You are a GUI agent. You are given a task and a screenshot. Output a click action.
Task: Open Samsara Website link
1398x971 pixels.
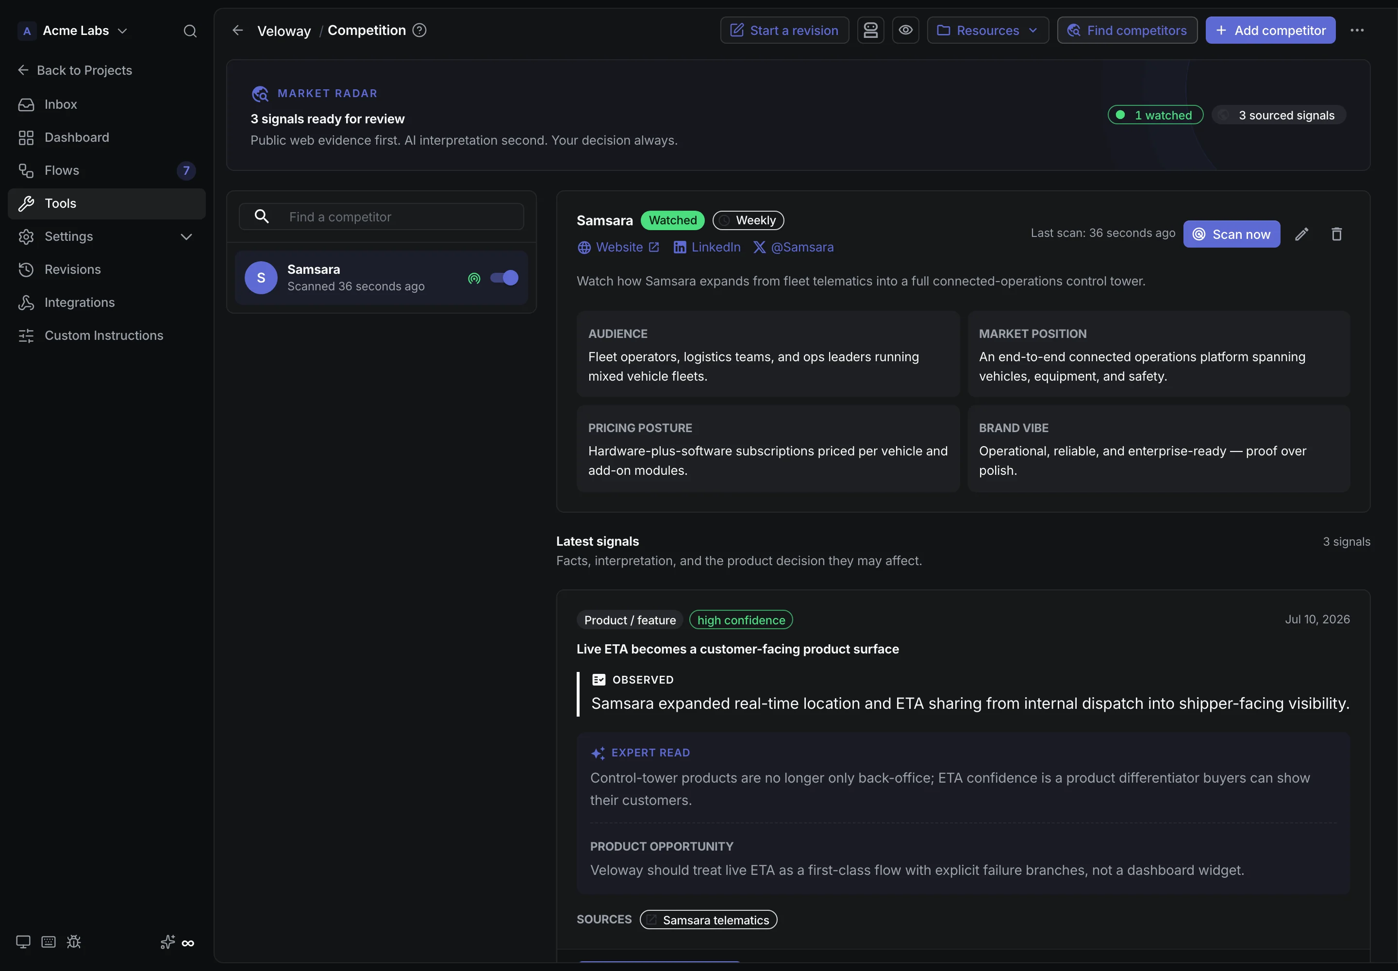[618, 248]
